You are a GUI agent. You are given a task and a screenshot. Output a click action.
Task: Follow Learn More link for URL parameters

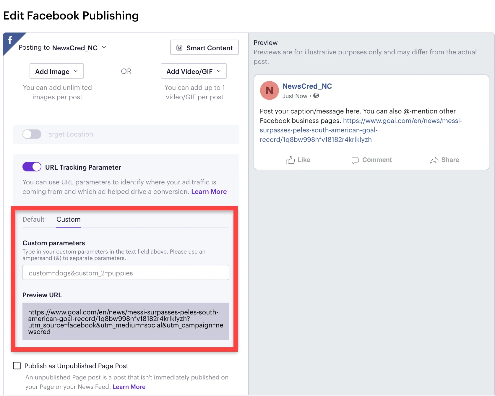click(x=209, y=191)
